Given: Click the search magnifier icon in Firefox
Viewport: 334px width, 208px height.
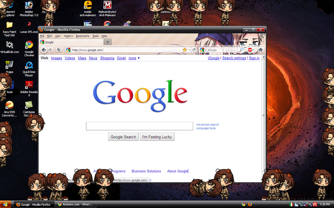Looking at the screenshot, I should pos(241,50).
